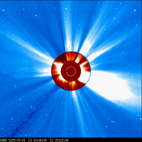142x142 pixels.
Task: Select the SOHO label in the caption bar
Action: 3,140
